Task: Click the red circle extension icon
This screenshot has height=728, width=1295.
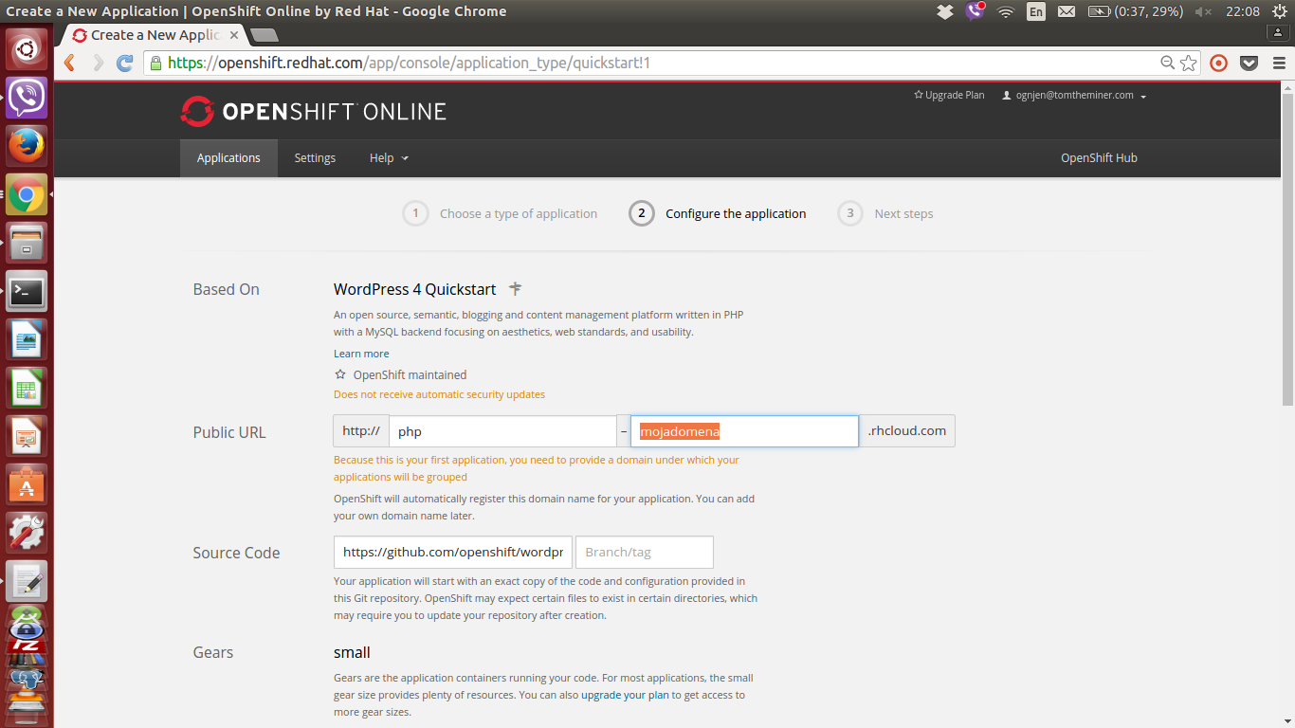Action: (x=1219, y=63)
